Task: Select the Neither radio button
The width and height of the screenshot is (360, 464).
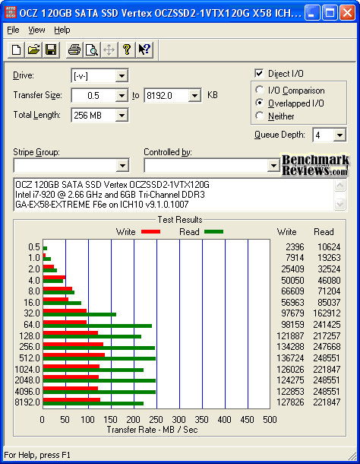Action: (x=260, y=116)
